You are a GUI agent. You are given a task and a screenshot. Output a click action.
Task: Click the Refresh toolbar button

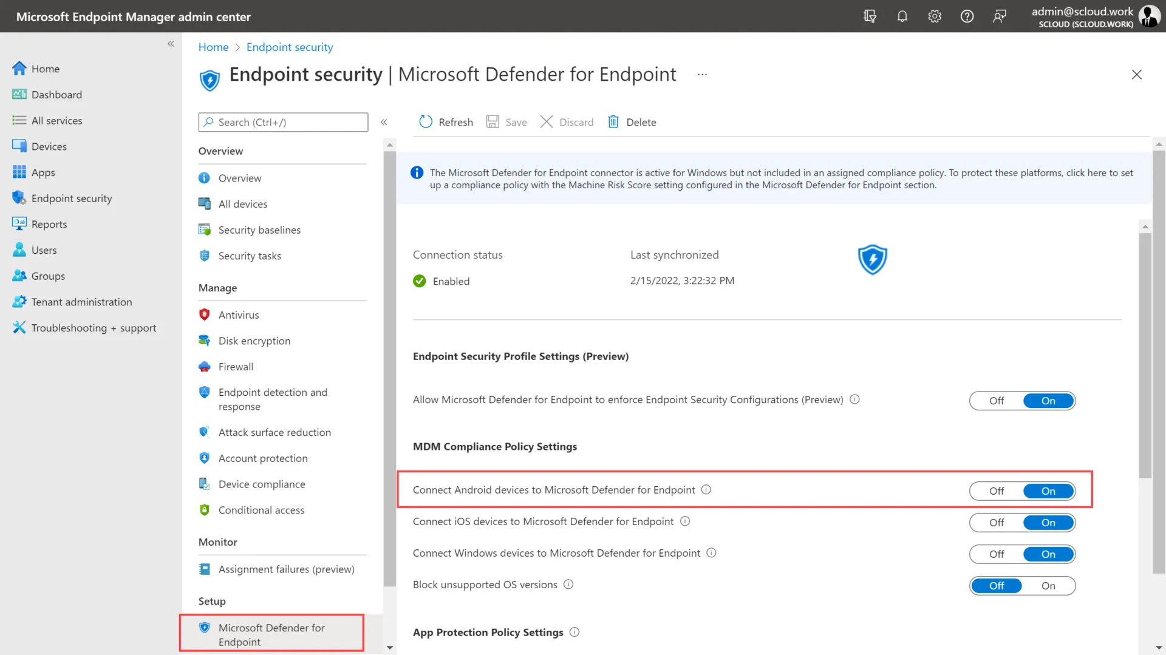pyautogui.click(x=446, y=122)
